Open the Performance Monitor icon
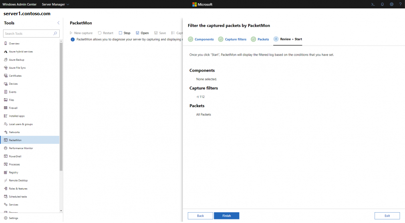The height and width of the screenshot is (223, 405). click(6, 148)
